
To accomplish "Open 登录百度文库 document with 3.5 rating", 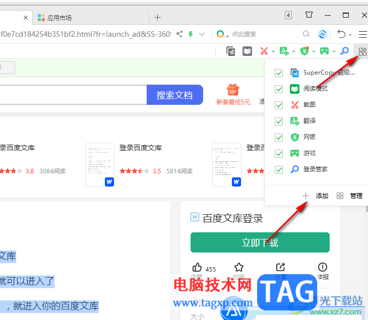I will coord(140,148).
